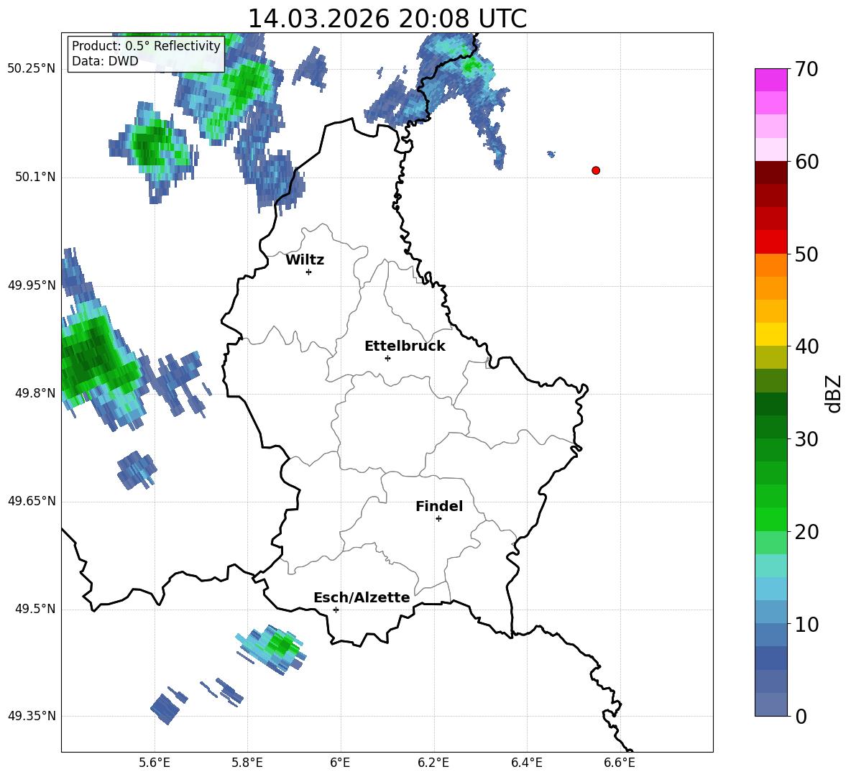
Task: Click the 0 tick on the colorbar
Action: (x=801, y=716)
